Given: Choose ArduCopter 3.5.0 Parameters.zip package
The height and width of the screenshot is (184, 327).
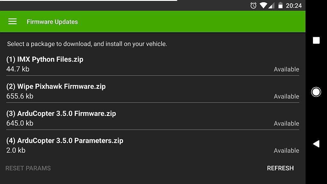Looking at the screenshot, I should pos(65,141).
